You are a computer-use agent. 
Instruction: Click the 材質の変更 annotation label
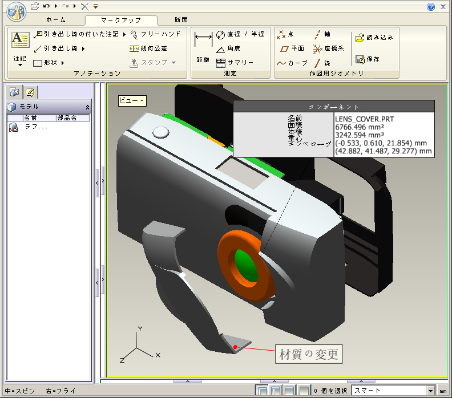point(309,354)
